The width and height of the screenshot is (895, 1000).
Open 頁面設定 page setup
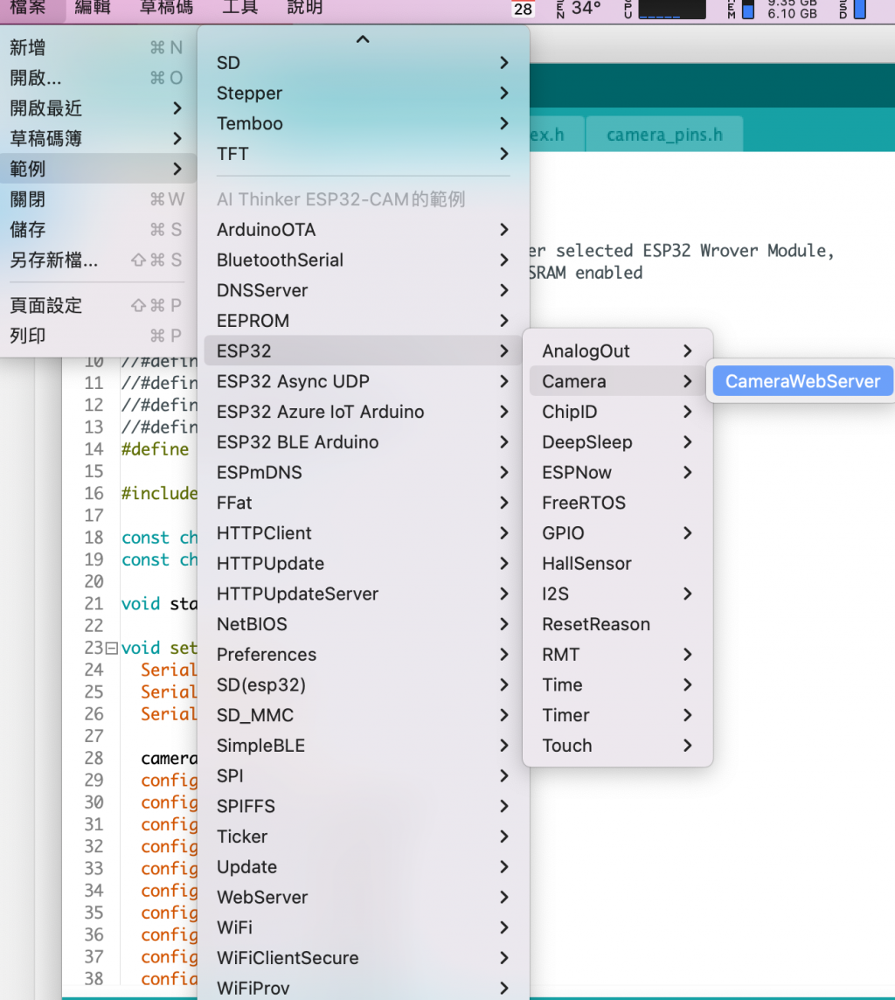tap(98, 305)
